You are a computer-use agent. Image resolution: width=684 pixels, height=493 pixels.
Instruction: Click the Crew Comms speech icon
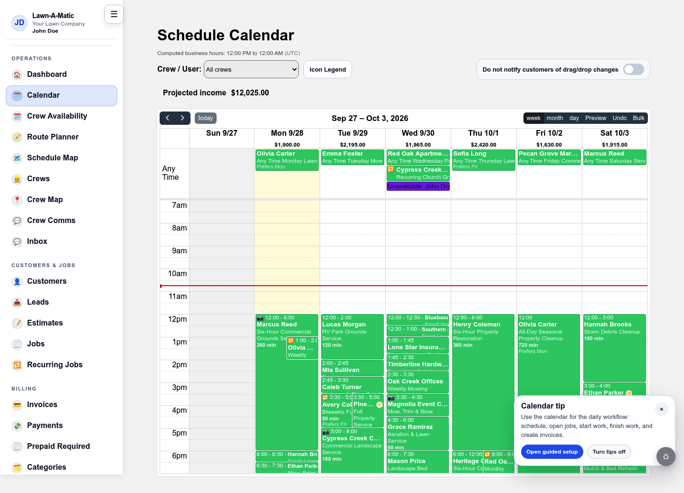pos(17,221)
